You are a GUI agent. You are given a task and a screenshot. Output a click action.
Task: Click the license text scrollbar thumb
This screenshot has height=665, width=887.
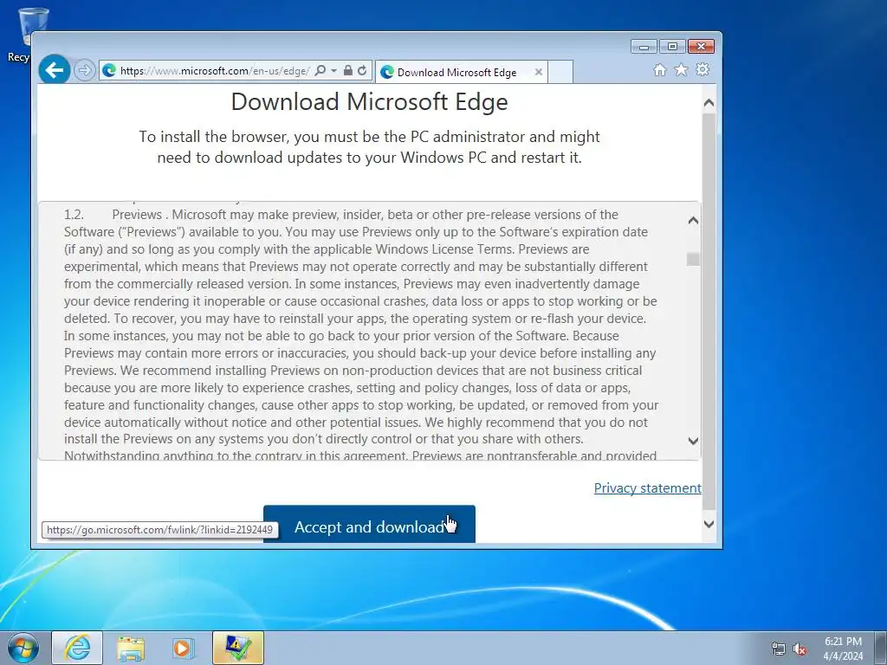[x=693, y=259]
